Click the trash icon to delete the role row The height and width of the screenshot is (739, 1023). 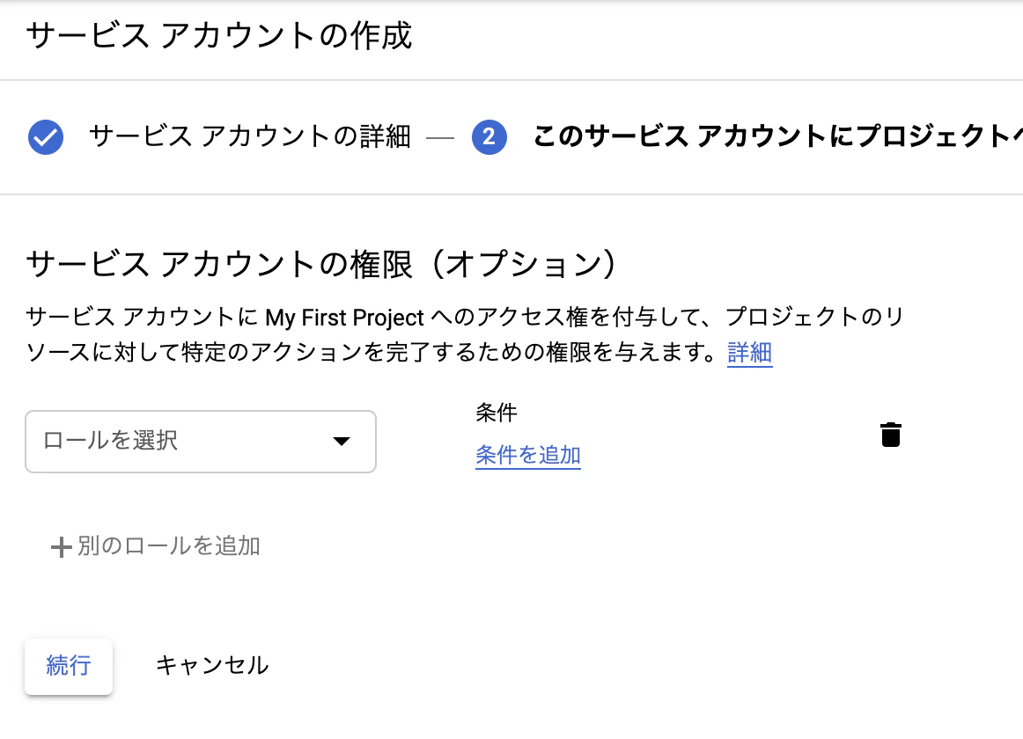click(891, 434)
